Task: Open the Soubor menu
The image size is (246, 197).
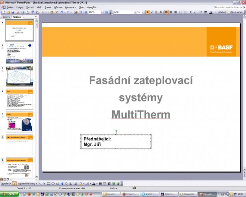Action: (10, 7)
